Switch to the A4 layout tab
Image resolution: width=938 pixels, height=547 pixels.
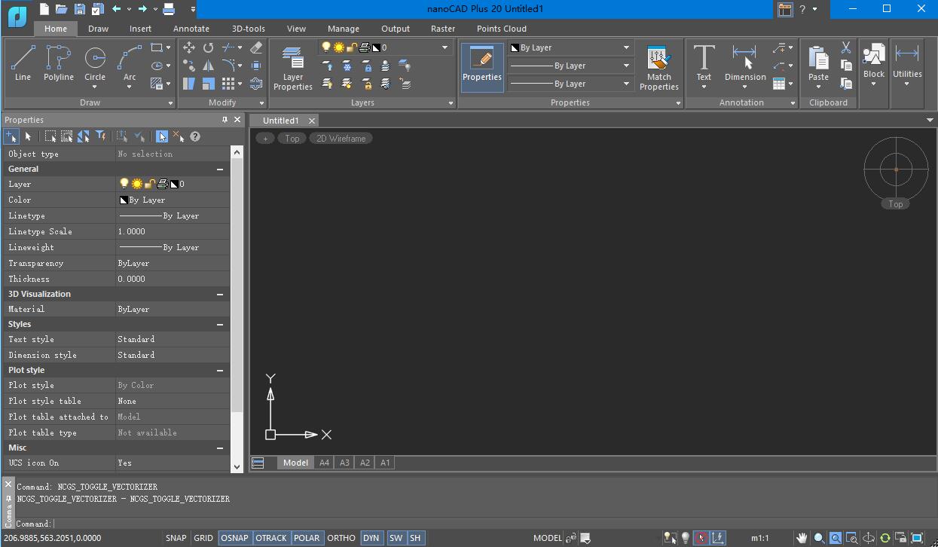tap(324, 463)
